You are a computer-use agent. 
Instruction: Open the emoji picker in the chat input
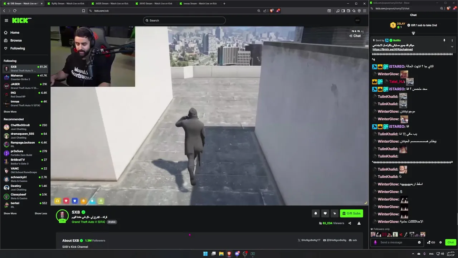click(x=419, y=242)
